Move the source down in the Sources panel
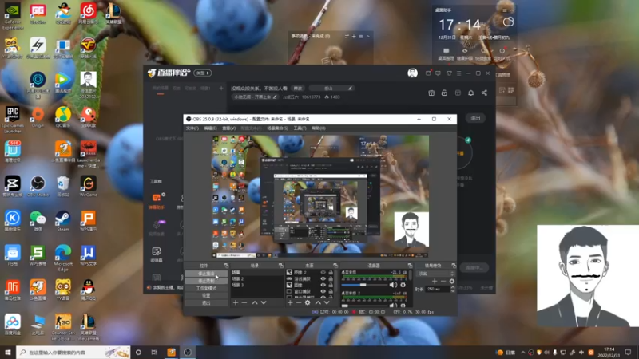 pyautogui.click(x=327, y=303)
